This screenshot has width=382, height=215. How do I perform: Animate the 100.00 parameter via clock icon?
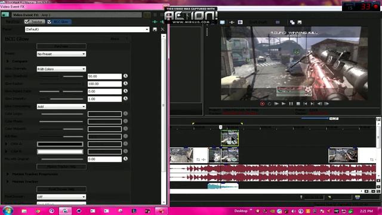click(125, 84)
